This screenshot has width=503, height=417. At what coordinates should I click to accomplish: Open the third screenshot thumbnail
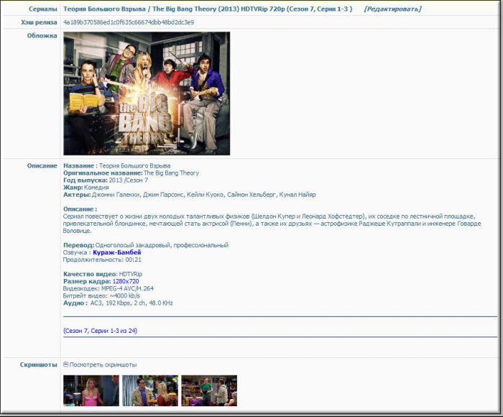(209, 390)
